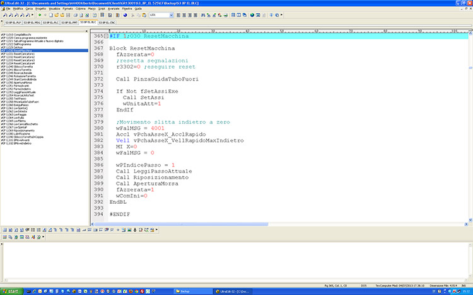The width and height of the screenshot is (473, 295).
Task: Click the goto line icon in the toolbar
Action: (225, 15)
